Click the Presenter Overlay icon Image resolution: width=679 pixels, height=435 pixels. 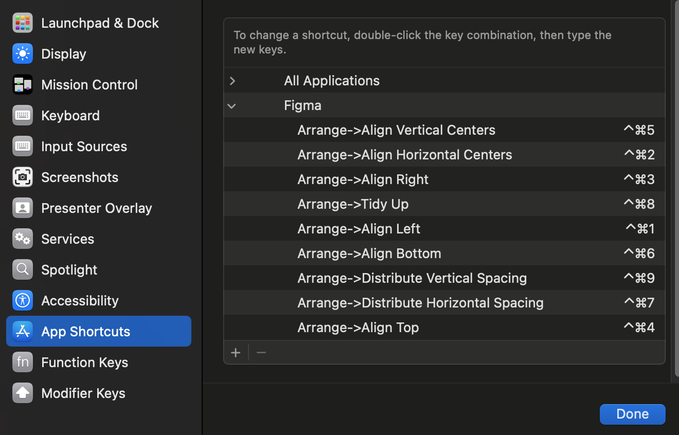tap(23, 208)
